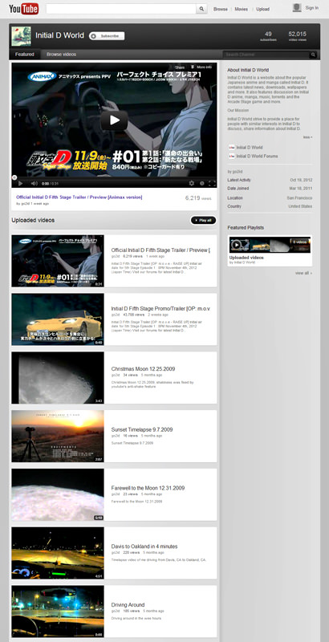The width and height of the screenshot is (329, 642).
Task: Subscribe to Initial D World channel
Action: [107, 36]
